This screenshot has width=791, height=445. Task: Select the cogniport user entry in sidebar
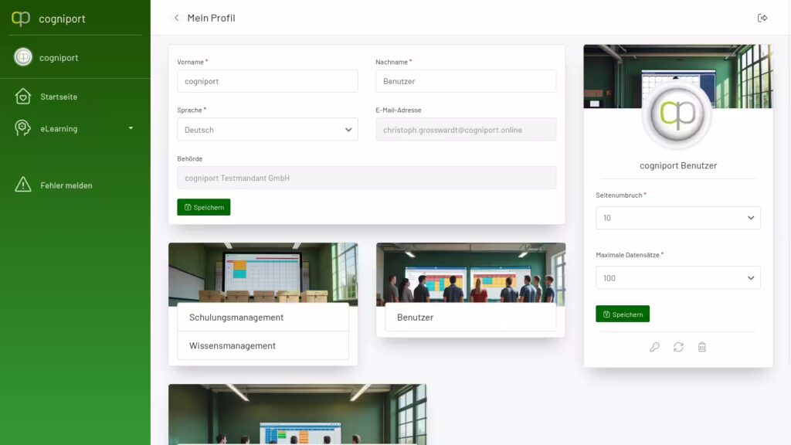[59, 57]
